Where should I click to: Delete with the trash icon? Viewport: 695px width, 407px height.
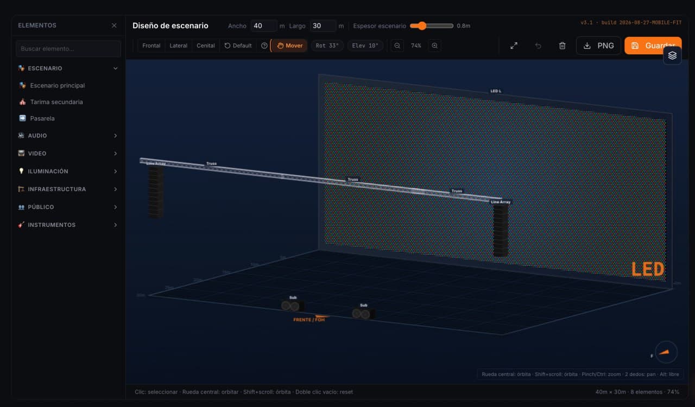click(x=563, y=46)
